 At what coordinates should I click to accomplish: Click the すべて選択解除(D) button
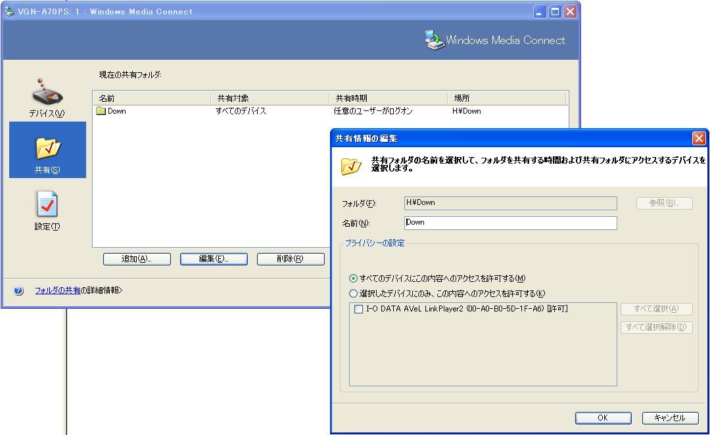(657, 327)
